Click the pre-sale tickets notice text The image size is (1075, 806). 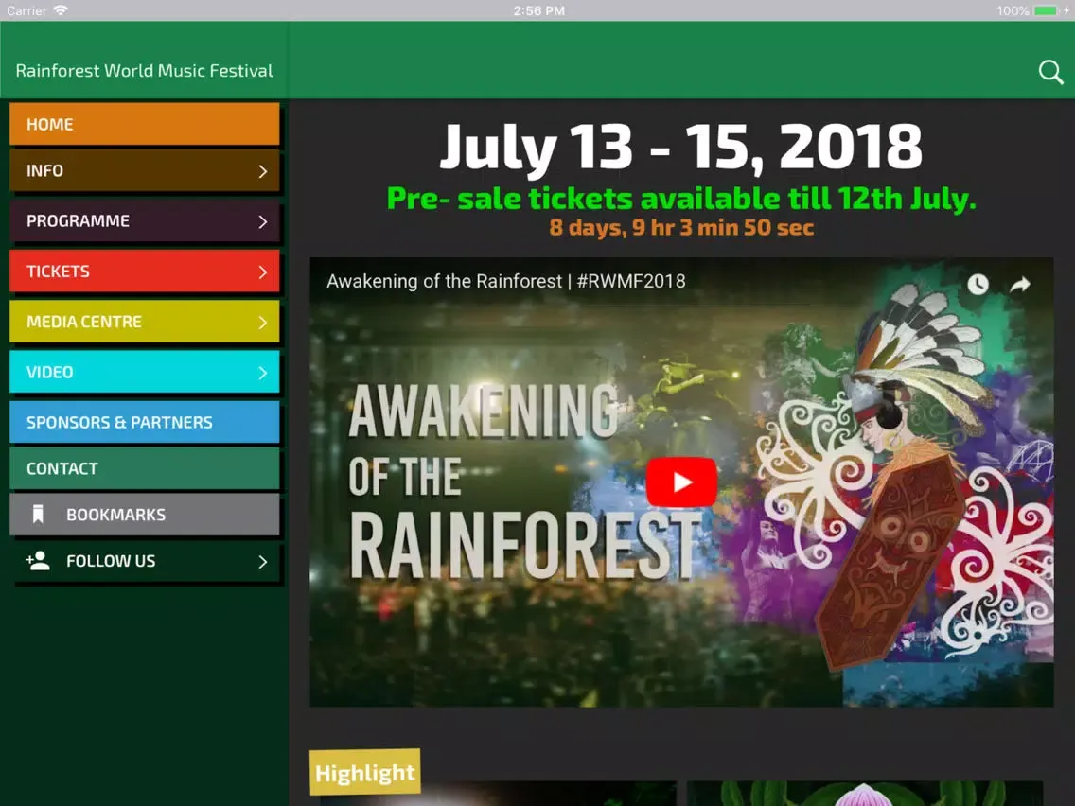680,199
